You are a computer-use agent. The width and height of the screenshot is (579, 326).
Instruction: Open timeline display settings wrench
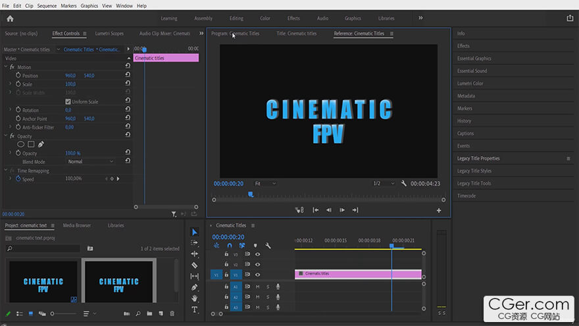[x=268, y=246]
